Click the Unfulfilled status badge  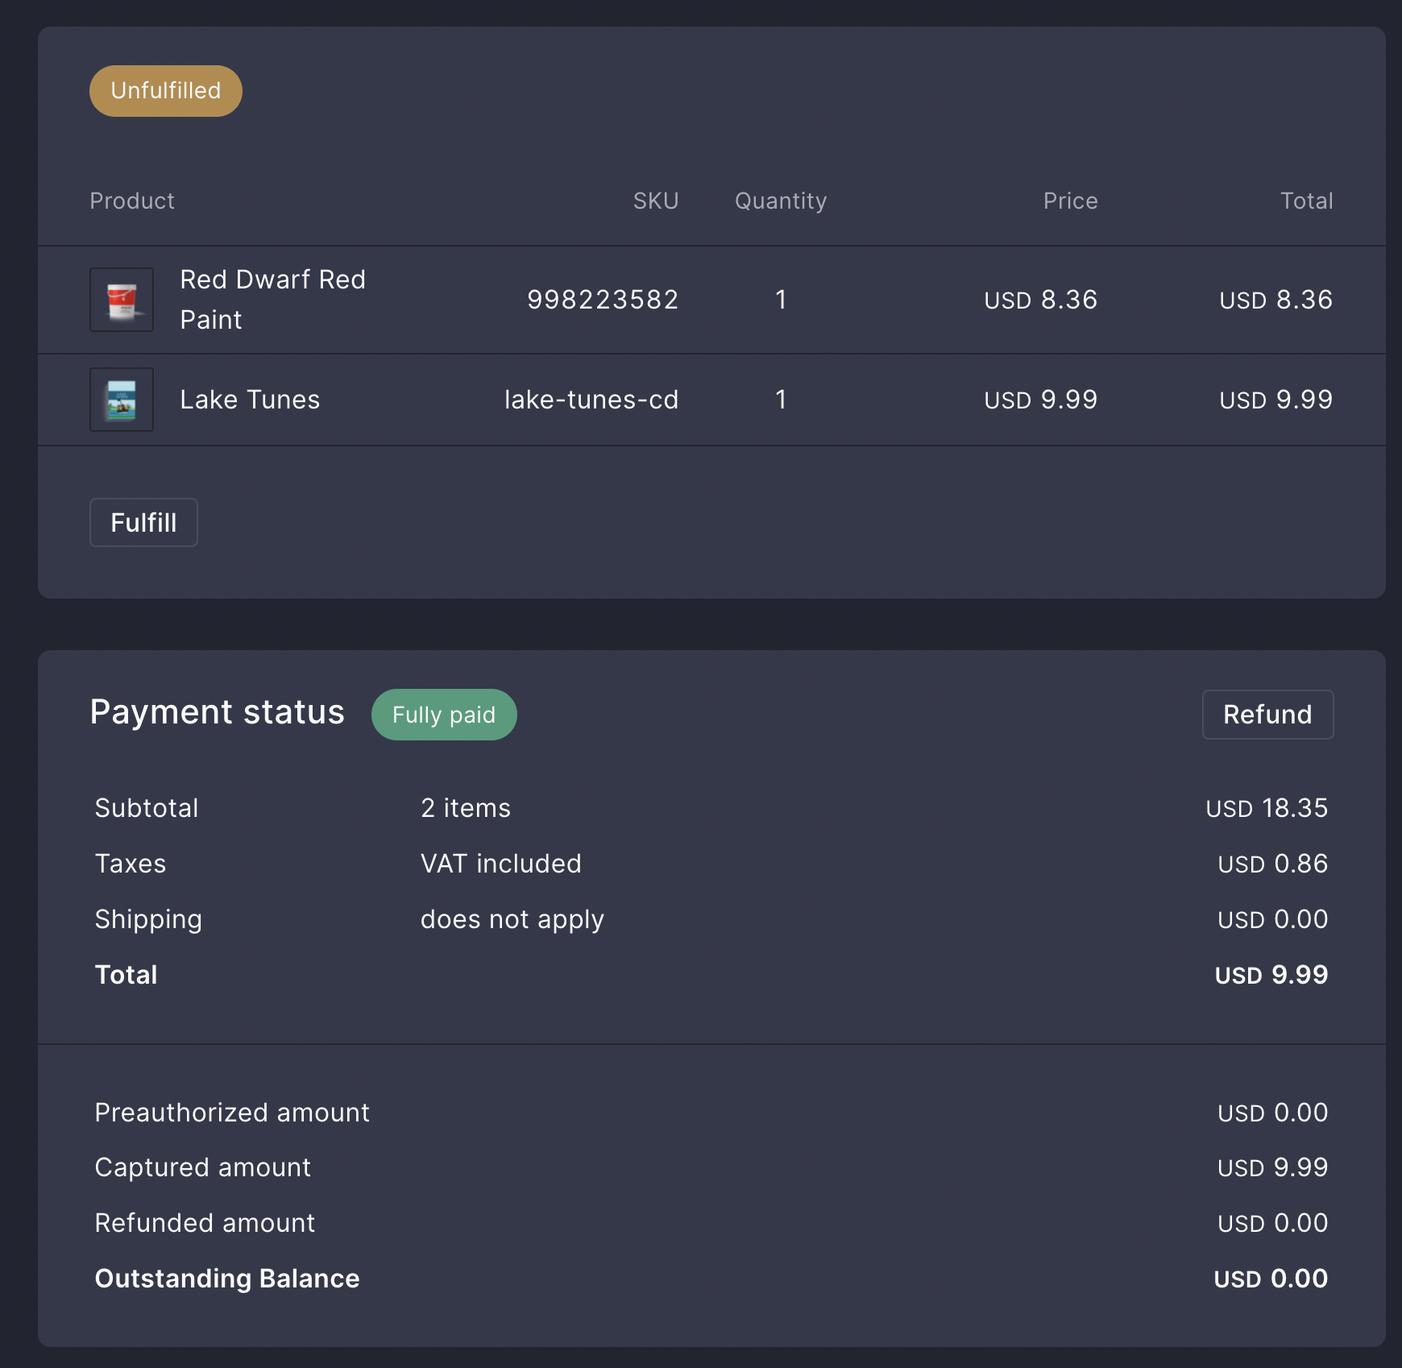[164, 90]
